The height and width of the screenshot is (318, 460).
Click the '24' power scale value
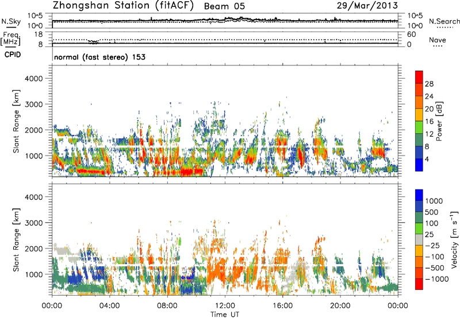[x=429, y=96]
